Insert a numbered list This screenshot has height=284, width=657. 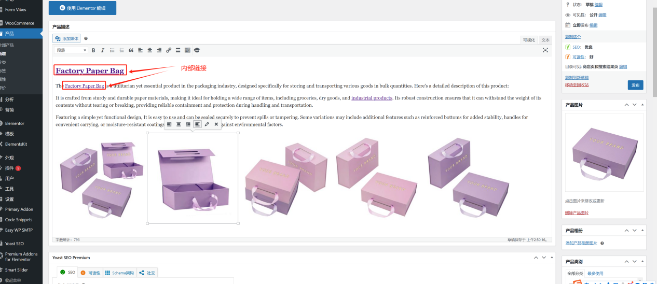[x=121, y=50]
